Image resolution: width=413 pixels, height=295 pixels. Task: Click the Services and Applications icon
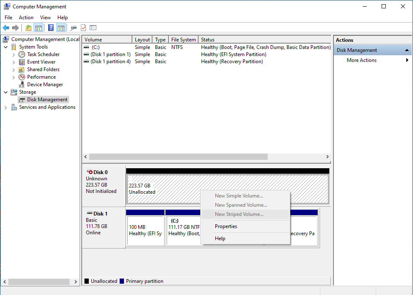click(x=14, y=108)
